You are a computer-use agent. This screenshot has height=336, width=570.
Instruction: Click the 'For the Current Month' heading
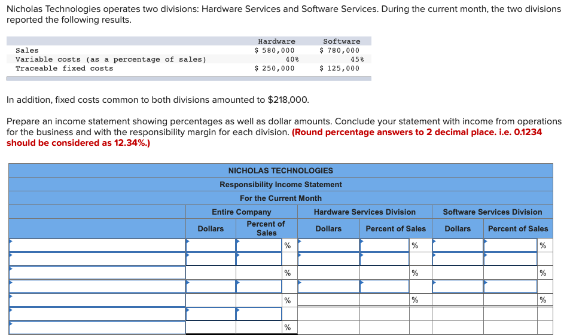(x=281, y=198)
